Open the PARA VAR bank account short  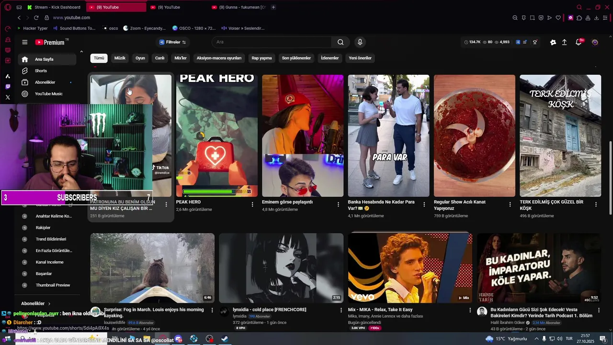click(x=388, y=136)
